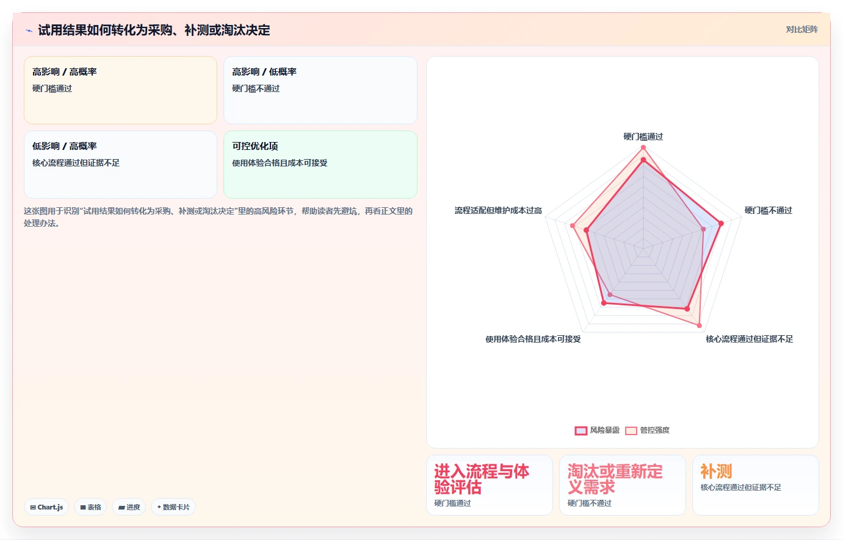
Task: Click the 使用体验合格且成本可接受 radar axis label
Action: (x=533, y=339)
